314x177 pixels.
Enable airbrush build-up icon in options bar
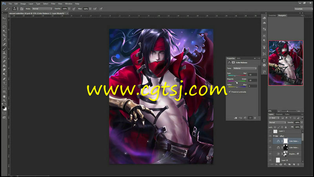point(95,9)
